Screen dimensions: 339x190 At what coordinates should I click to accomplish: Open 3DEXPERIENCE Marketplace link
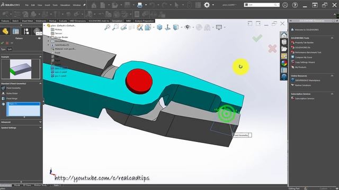(308, 80)
